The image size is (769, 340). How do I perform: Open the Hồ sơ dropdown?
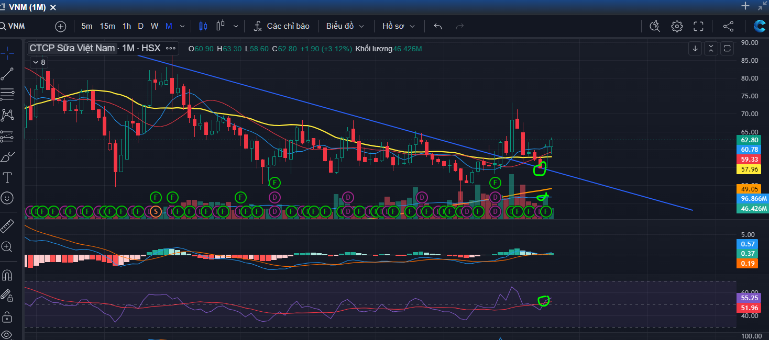click(399, 26)
